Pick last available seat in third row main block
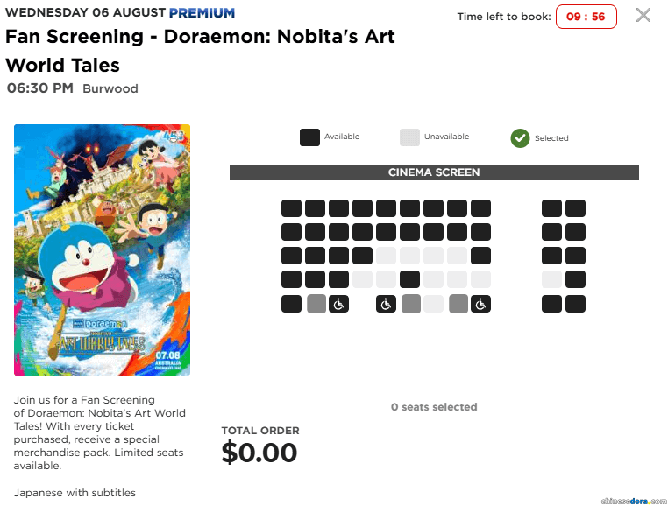 (x=480, y=257)
